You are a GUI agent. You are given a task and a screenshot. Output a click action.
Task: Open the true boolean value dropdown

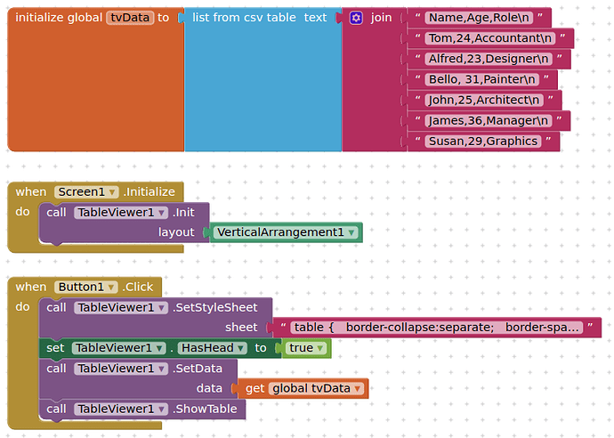[x=306, y=348]
